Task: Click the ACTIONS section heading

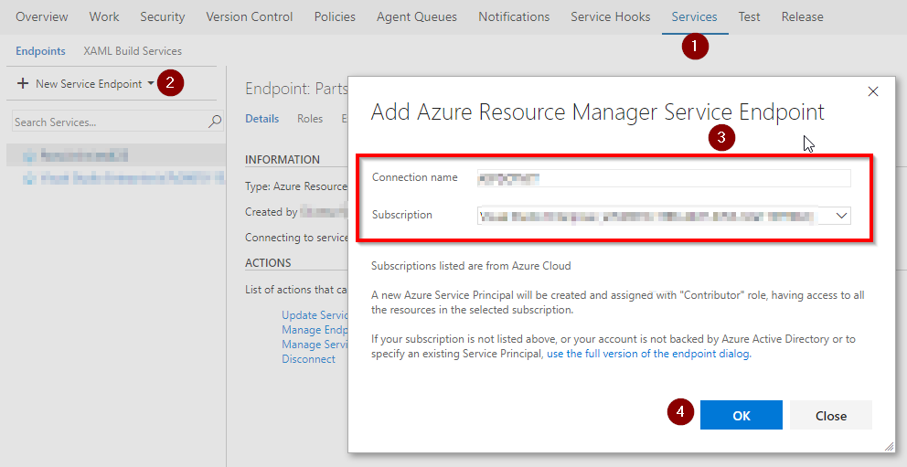Action: click(x=268, y=262)
